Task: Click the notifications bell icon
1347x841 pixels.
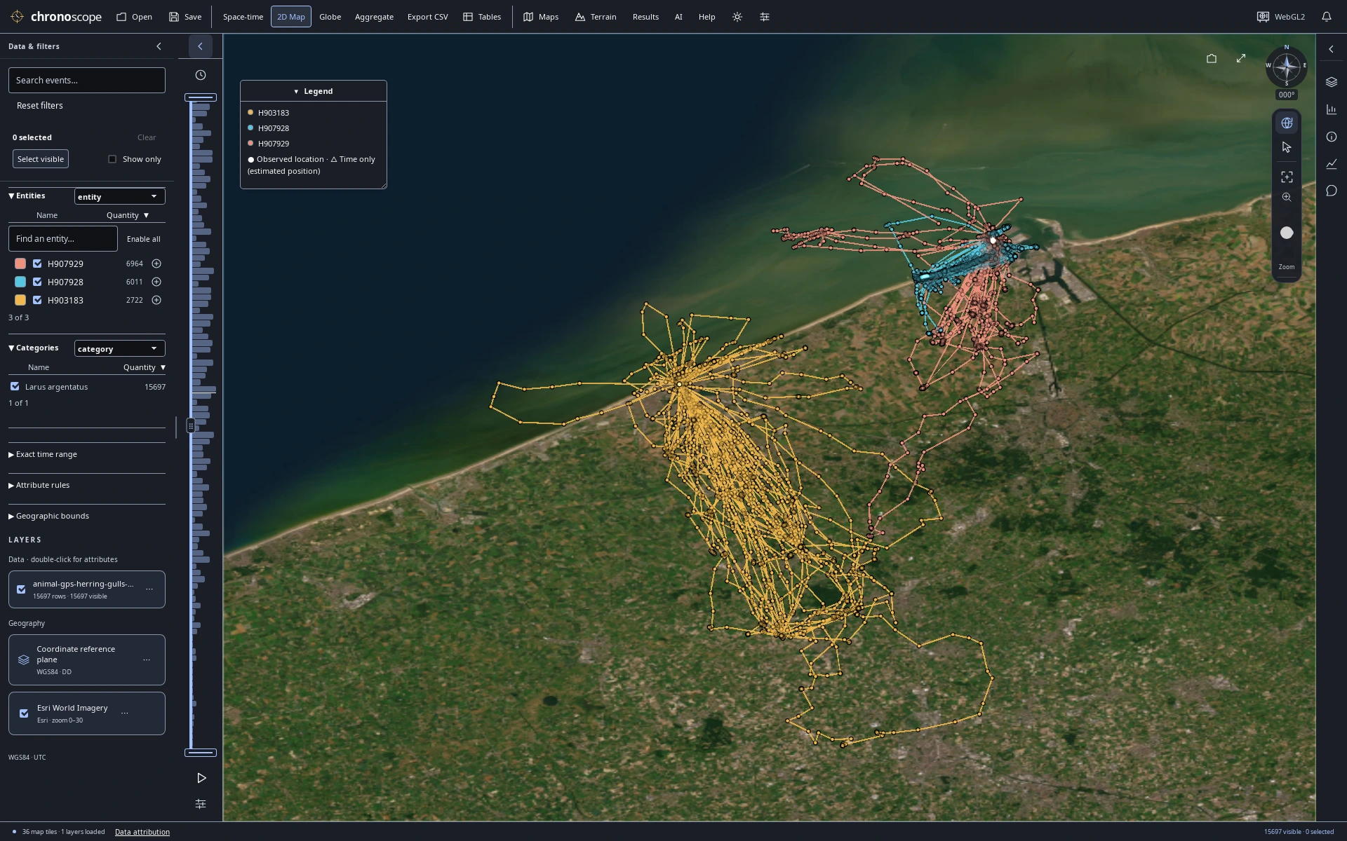Action: click(x=1327, y=17)
